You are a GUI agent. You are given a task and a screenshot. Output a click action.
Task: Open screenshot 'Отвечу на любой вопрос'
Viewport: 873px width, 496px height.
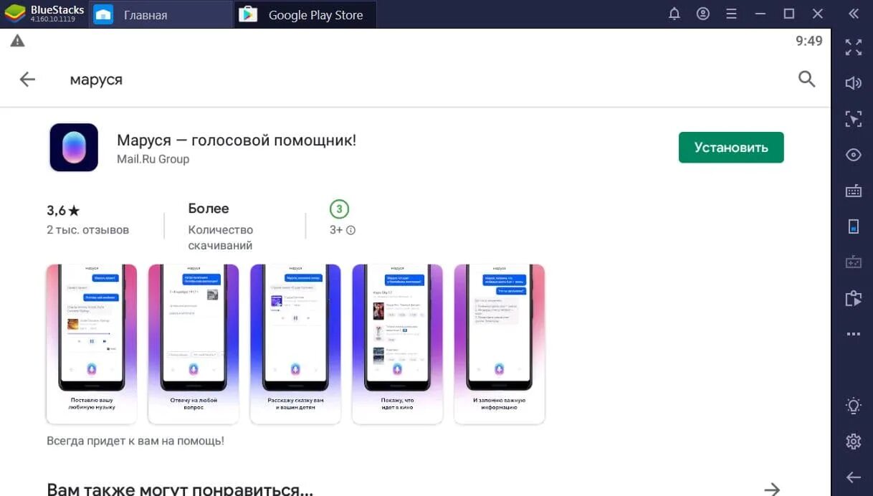tap(194, 344)
